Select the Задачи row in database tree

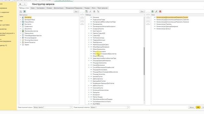[27, 45]
